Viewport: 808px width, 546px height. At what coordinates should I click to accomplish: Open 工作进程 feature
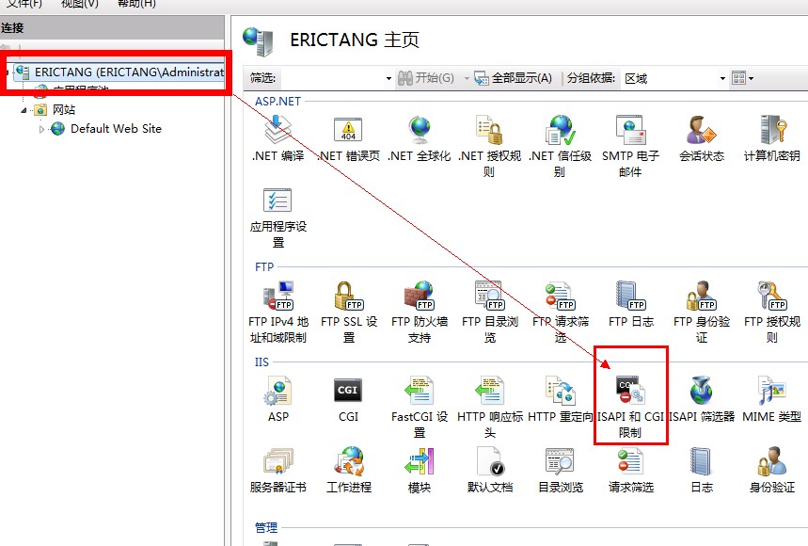pos(348,470)
